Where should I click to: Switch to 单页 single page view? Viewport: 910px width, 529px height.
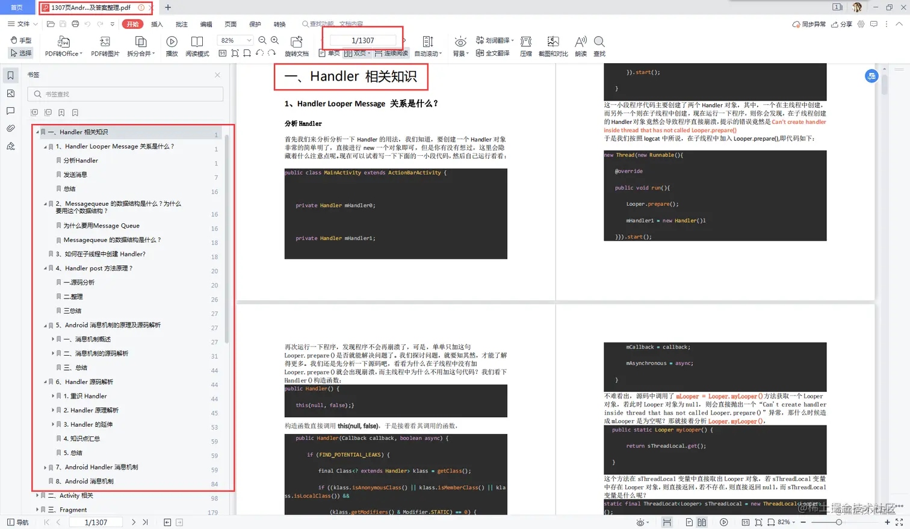329,54
